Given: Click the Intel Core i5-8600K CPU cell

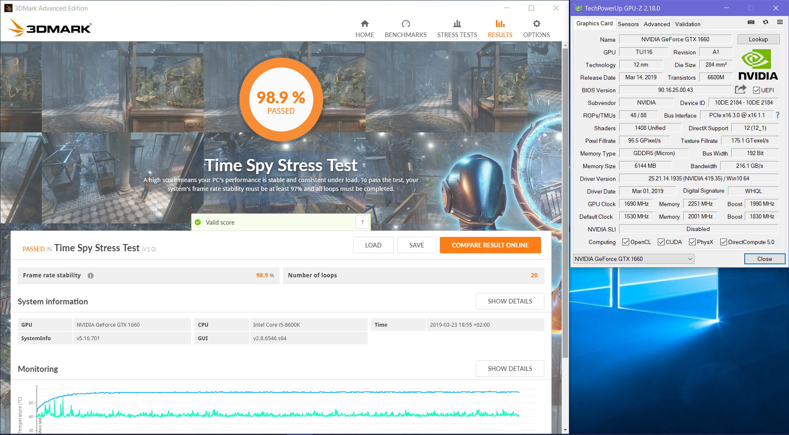Looking at the screenshot, I should pyautogui.click(x=308, y=325).
